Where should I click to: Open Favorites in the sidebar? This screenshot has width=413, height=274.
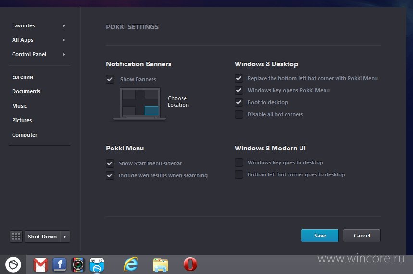pos(24,25)
